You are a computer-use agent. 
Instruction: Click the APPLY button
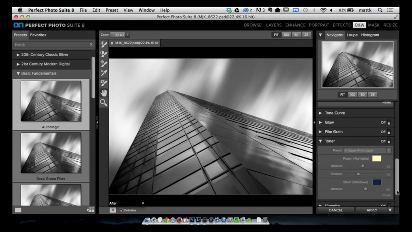[371, 210]
